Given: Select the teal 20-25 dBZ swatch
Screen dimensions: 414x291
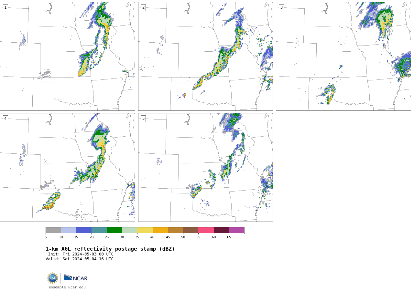Looking at the screenshot, I should click(x=99, y=230).
